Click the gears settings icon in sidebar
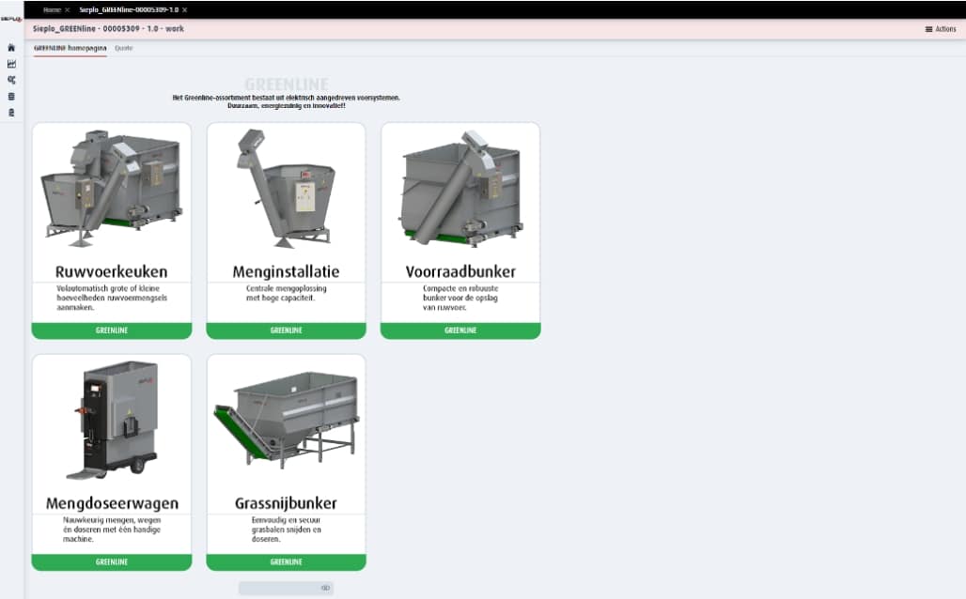The width and height of the screenshot is (966, 599). click(11, 80)
